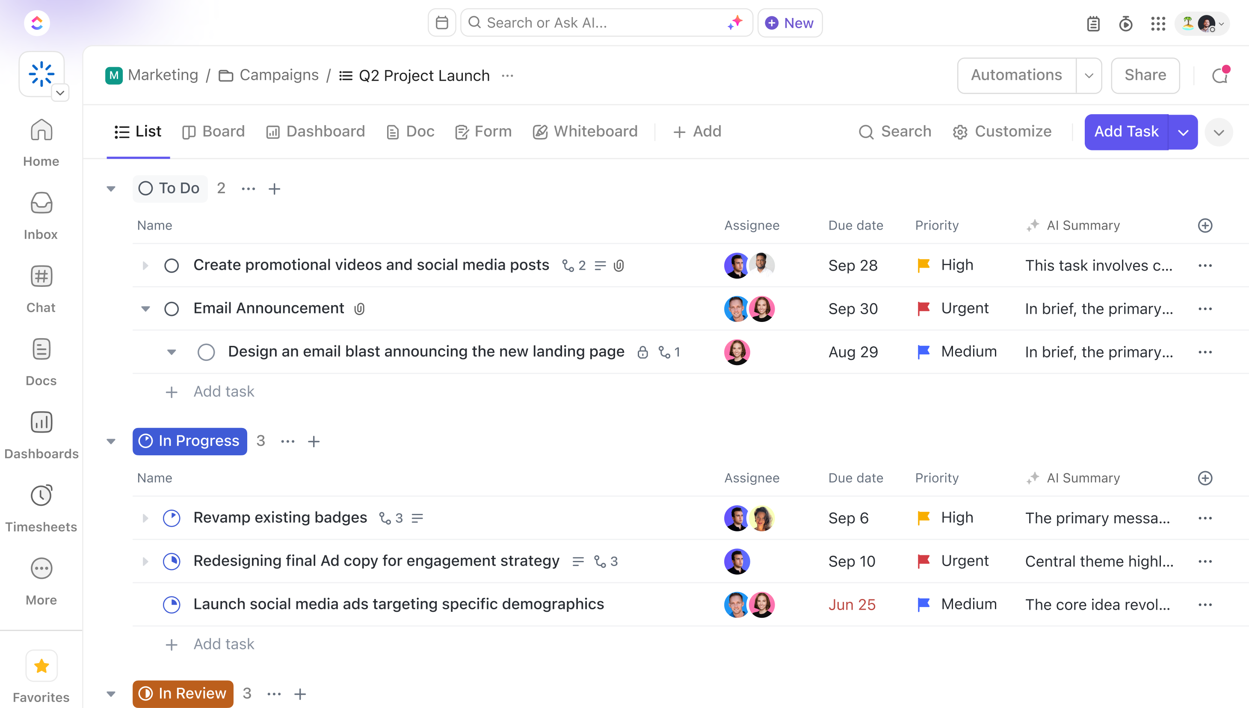
Task: Click Share button for project access
Action: point(1145,76)
